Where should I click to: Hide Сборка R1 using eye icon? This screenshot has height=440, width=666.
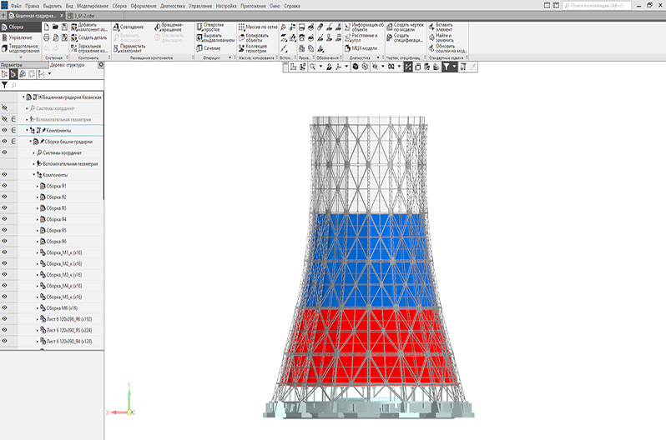point(5,186)
